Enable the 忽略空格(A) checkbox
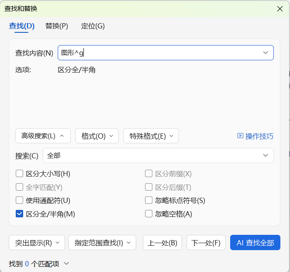Viewport: 290px width, 272px height. click(x=148, y=214)
